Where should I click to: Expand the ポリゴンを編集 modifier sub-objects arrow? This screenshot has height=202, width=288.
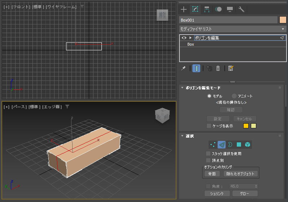click(x=191, y=38)
